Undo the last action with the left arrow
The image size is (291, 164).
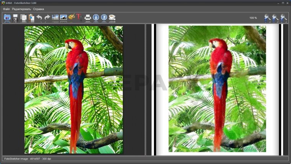(39, 17)
